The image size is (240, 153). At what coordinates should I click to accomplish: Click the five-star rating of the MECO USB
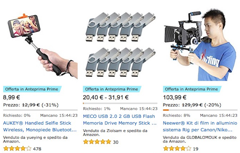point(97,142)
